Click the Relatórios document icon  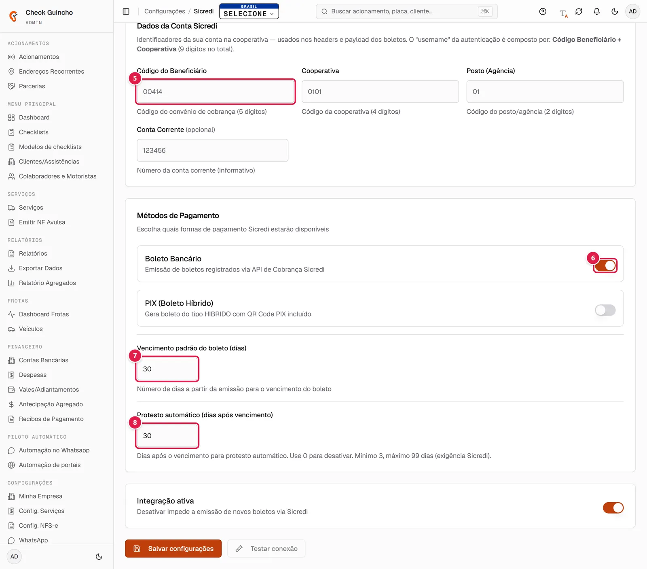click(x=11, y=253)
